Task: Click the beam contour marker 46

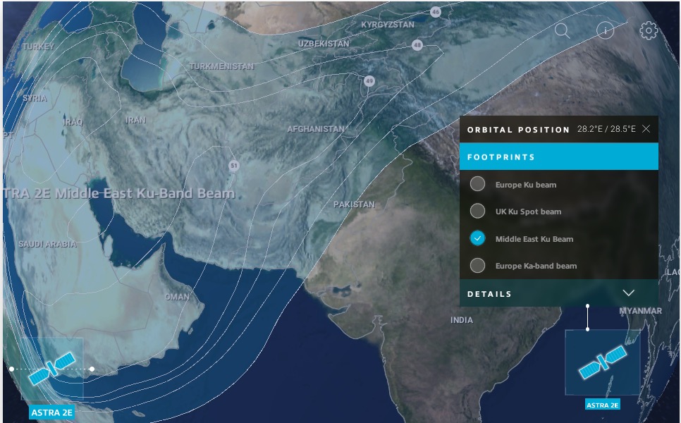Action: click(435, 12)
